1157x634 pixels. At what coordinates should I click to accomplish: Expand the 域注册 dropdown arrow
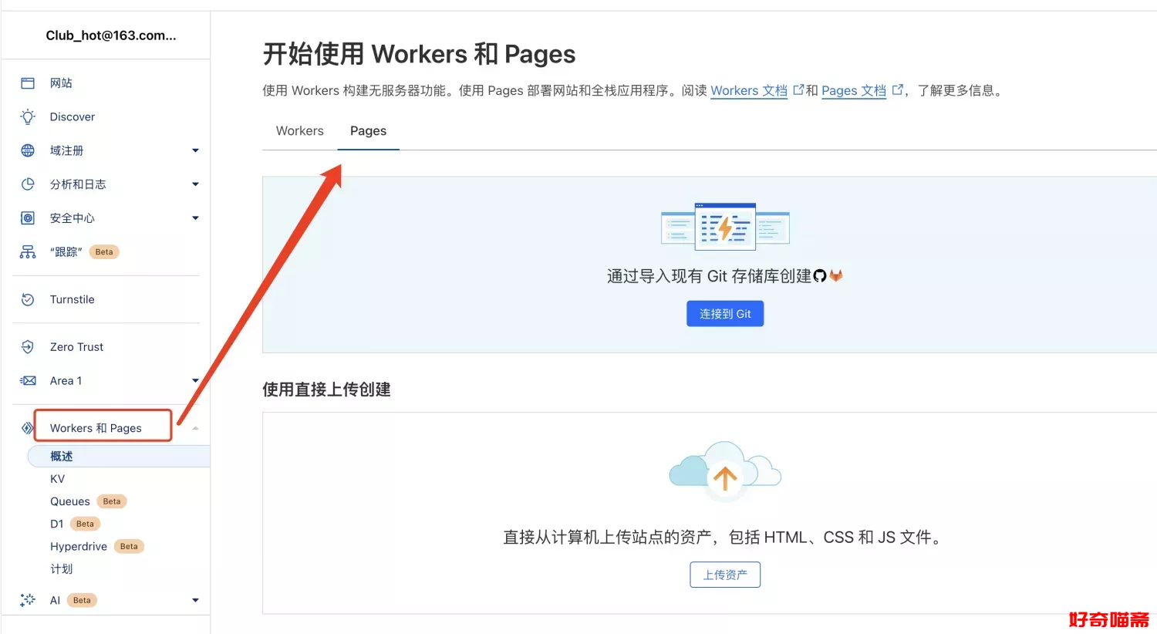pyautogui.click(x=195, y=150)
